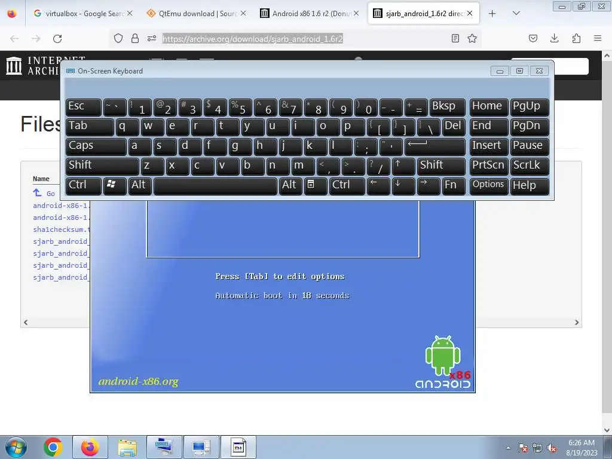
Task: Toggle the Fn key on keyboard
Action: pos(454,186)
